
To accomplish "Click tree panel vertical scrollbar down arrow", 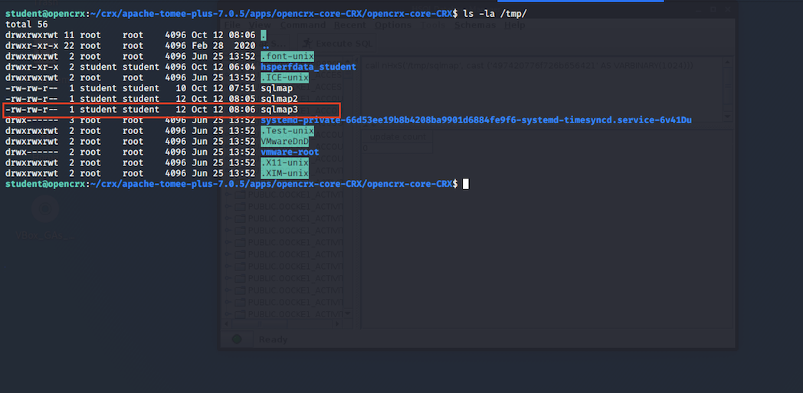I will [348, 313].
